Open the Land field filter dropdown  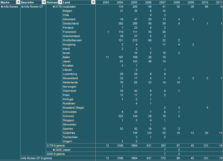(x=93, y=2)
